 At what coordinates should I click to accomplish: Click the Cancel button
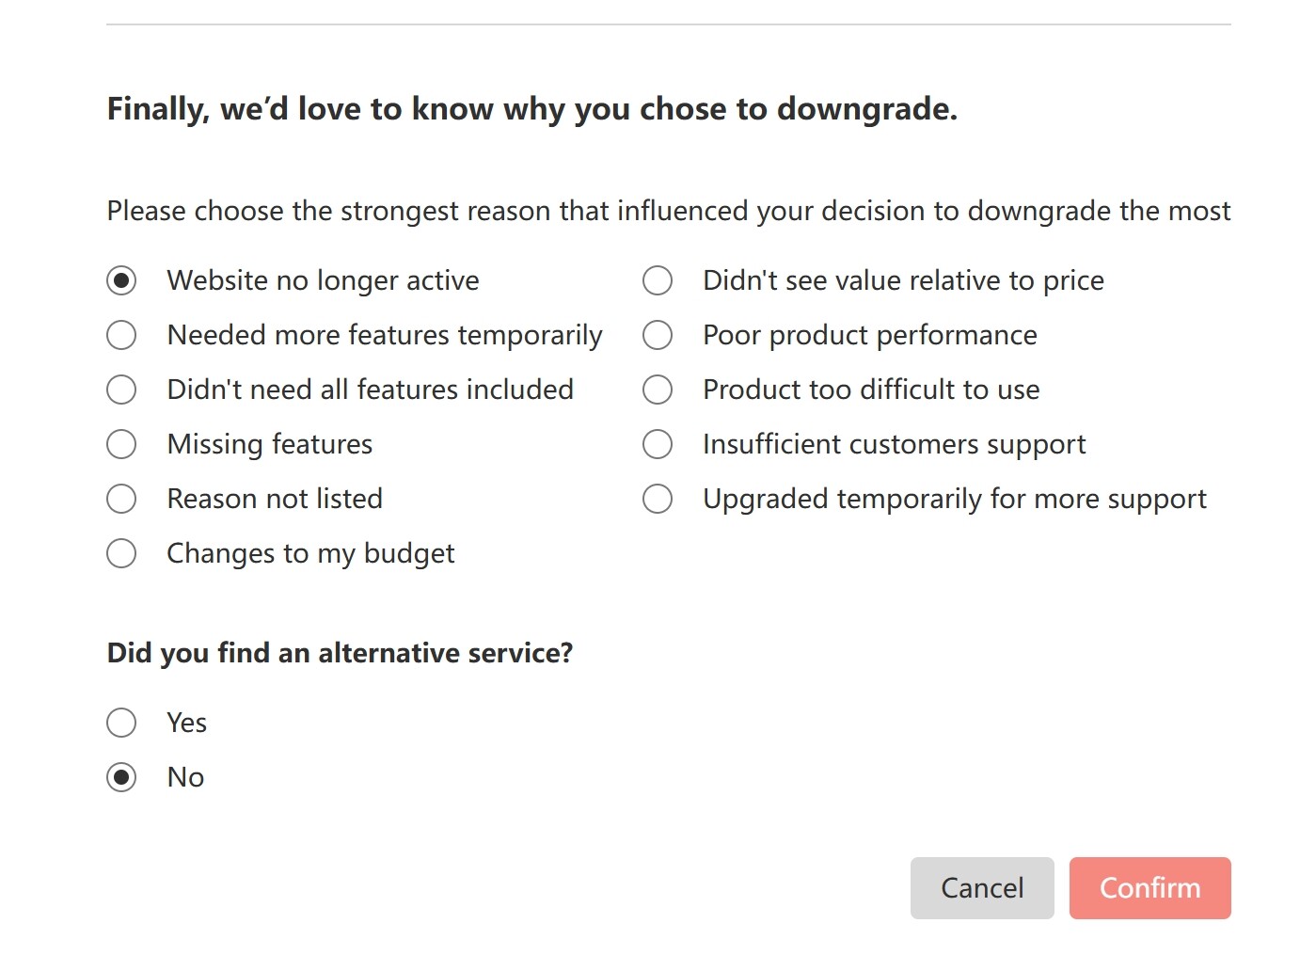(982, 888)
